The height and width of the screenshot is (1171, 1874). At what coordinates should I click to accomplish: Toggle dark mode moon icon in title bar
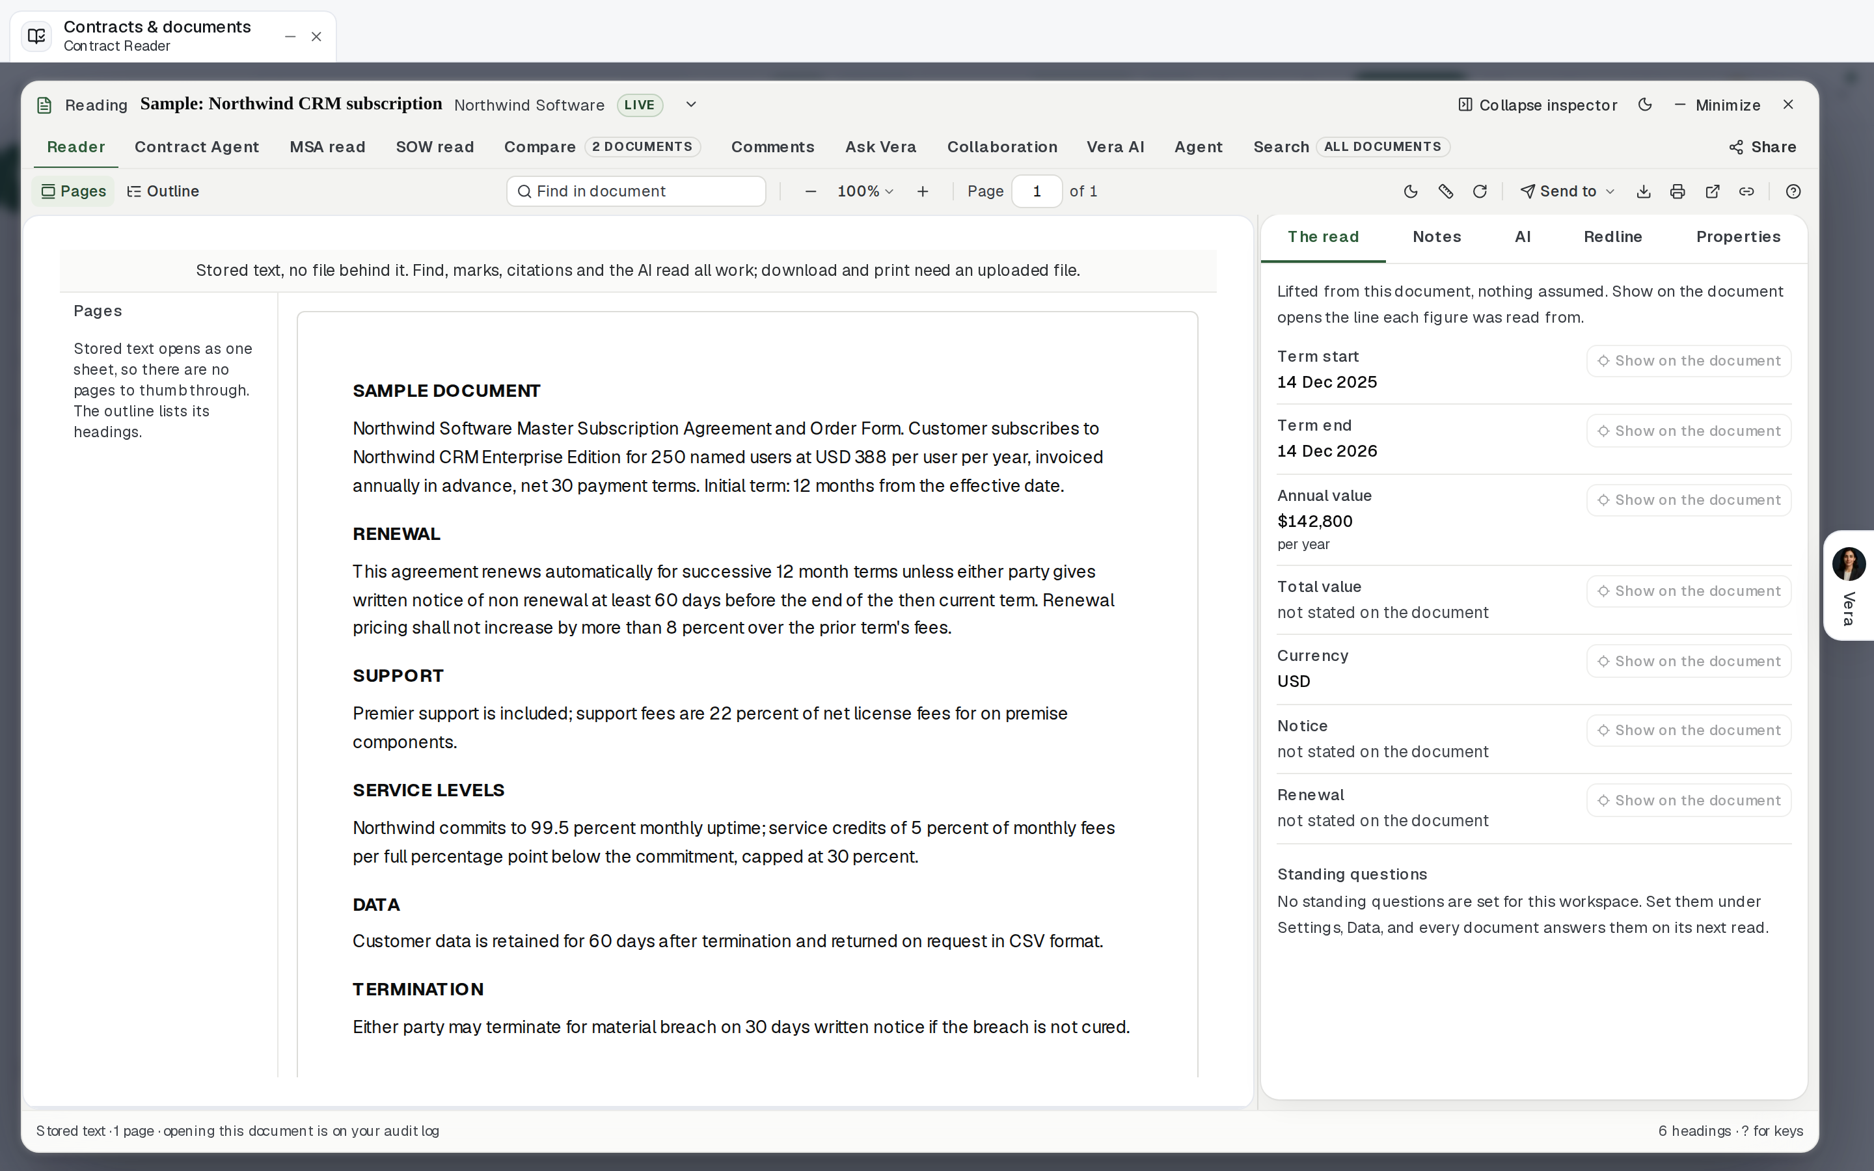tap(1645, 105)
